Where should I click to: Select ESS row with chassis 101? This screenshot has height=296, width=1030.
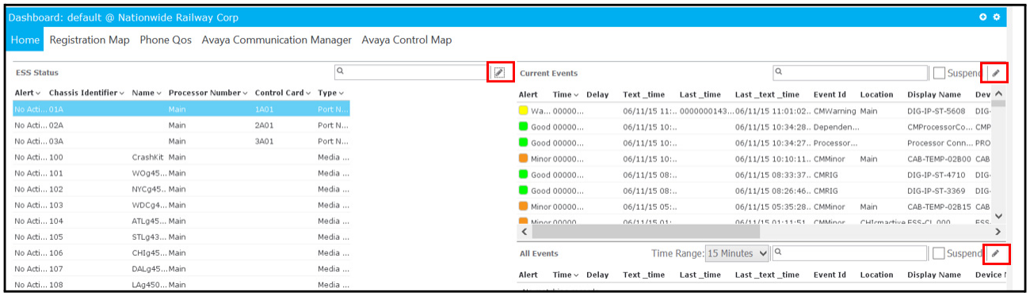click(181, 173)
